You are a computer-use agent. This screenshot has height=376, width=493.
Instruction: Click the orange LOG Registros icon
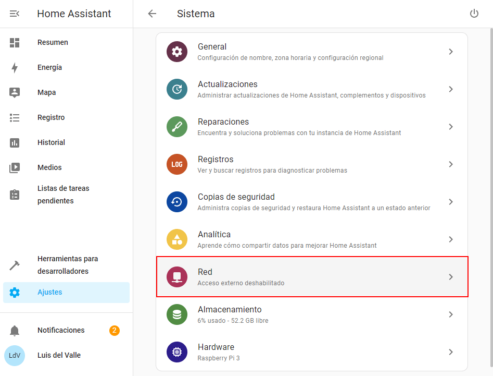(177, 164)
